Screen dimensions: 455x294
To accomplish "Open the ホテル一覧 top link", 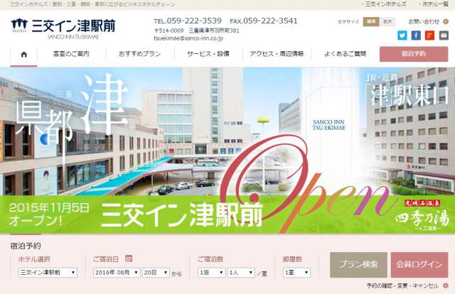I will pyautogui.click(x=435, y=4).
